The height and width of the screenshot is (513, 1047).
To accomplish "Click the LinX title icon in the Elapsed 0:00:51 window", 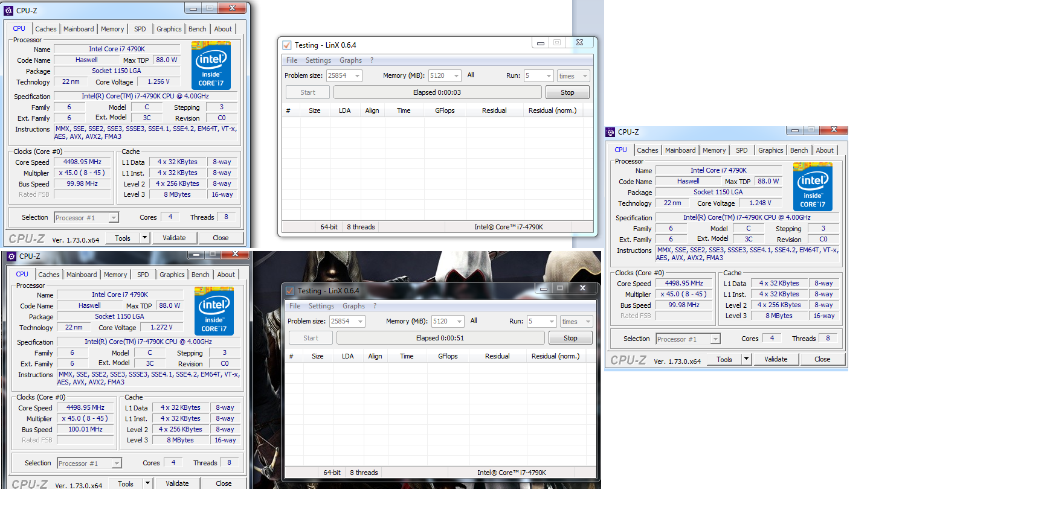I will point(290,290).
